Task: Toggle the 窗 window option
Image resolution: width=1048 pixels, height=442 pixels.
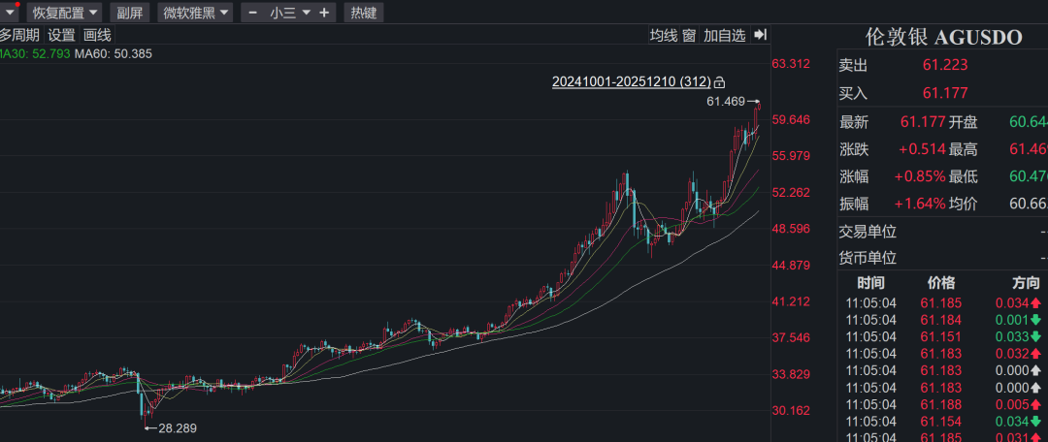Action: [x=689, y=35]
